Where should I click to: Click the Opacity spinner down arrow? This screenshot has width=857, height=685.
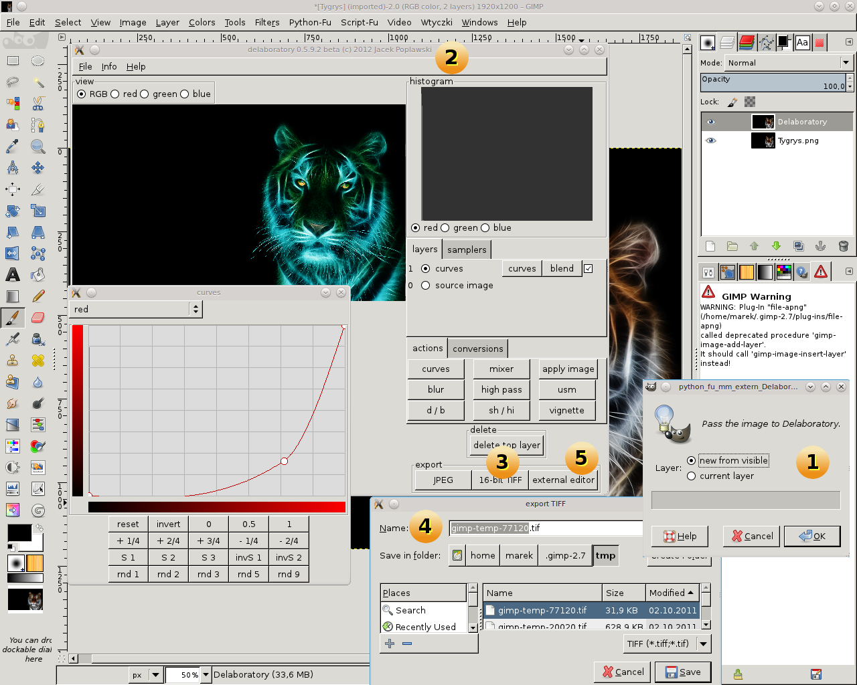850,87
